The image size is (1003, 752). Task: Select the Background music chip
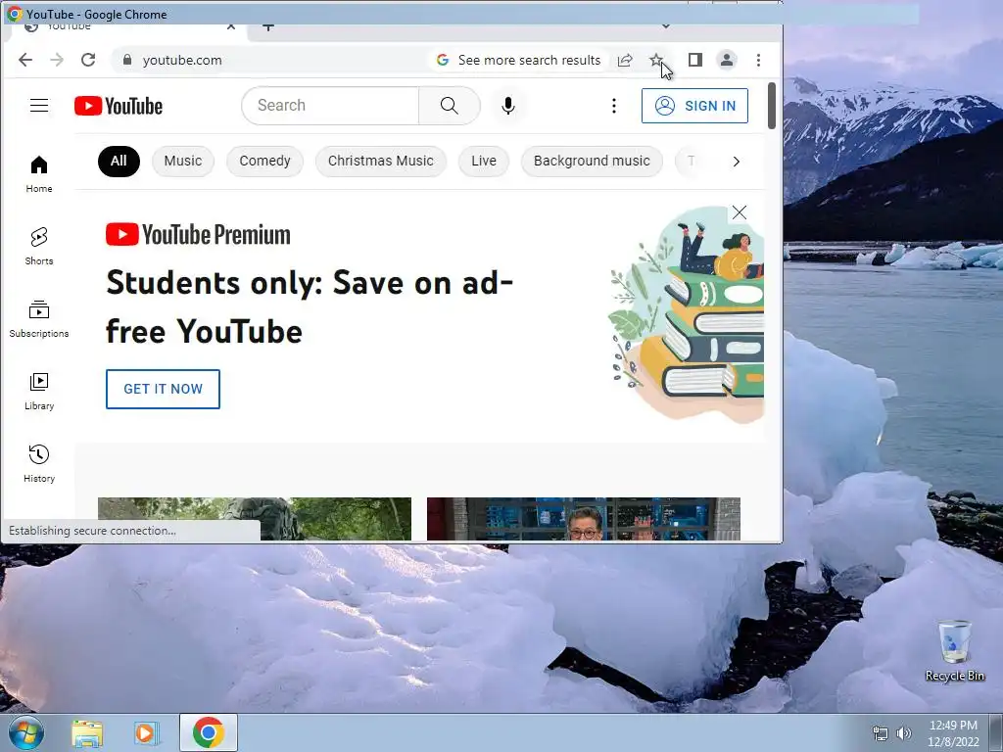(x=592, y=161)
